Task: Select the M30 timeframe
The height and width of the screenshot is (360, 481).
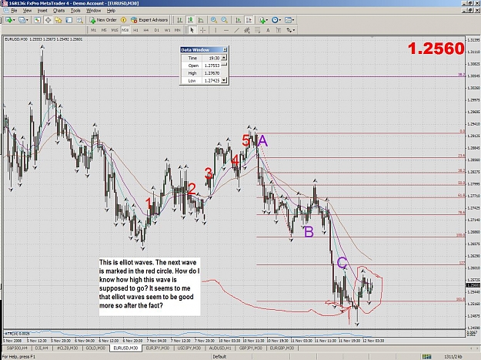Action: click(x=125, y=30)
